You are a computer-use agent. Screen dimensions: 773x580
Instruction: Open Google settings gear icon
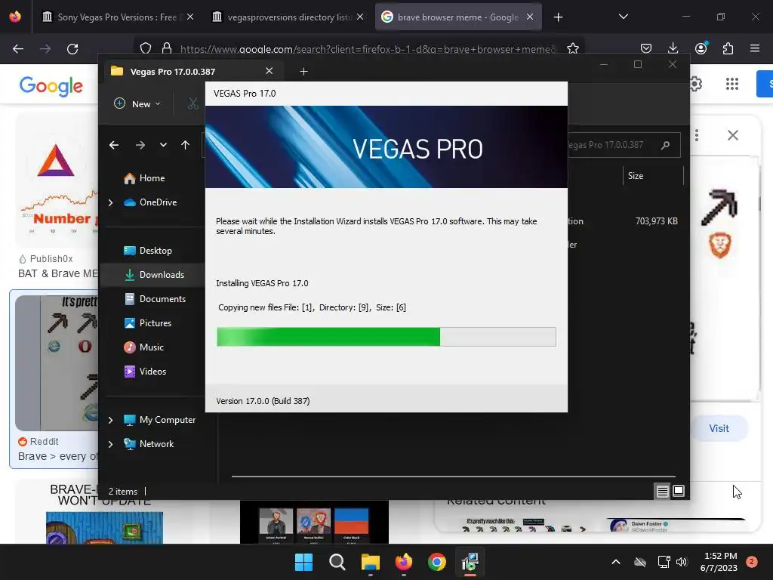click(695, 84)
